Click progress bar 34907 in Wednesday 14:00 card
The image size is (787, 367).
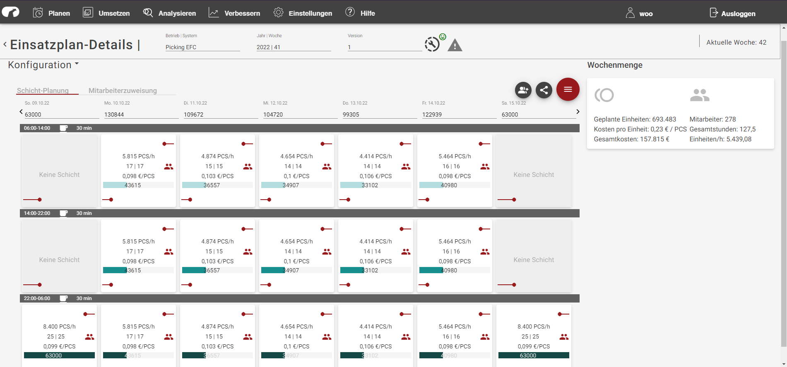click(296, 270)
